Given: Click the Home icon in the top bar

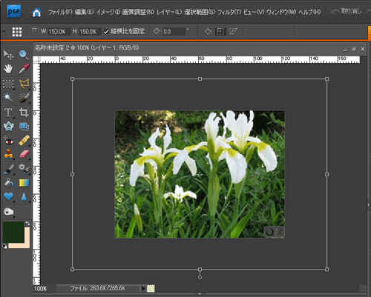Looking at the screenshot, I should point(36,12).
